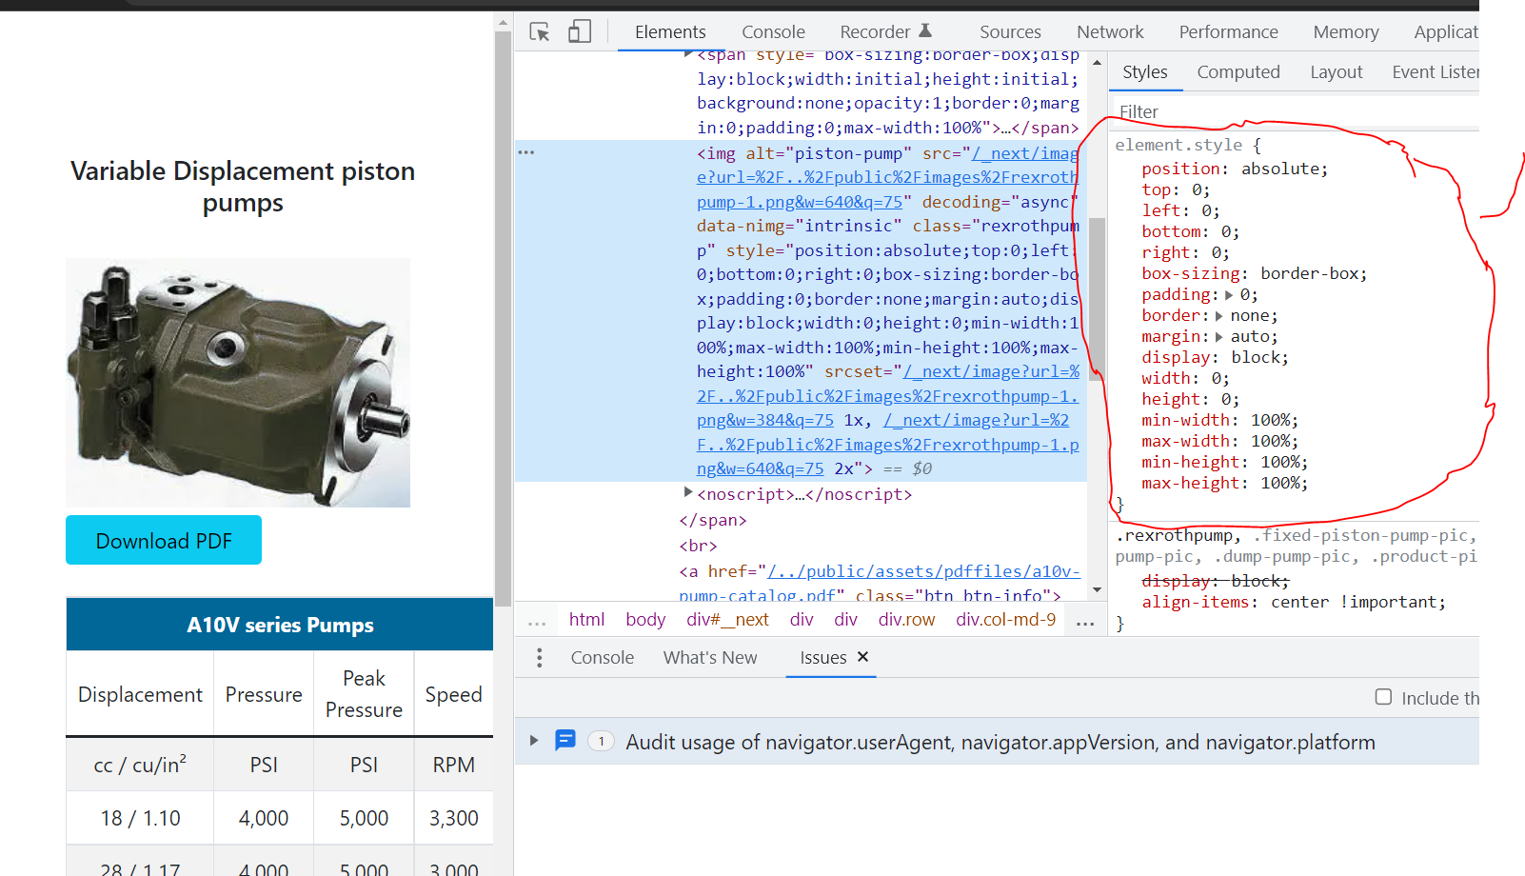Expand the margin property in element.style

[1221, 335]
